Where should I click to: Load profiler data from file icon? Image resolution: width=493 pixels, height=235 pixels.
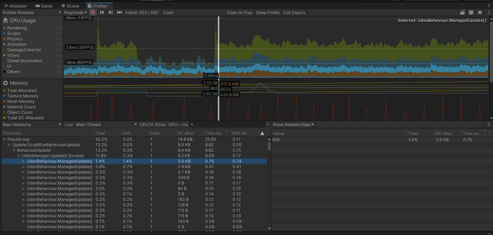[463, 12]
